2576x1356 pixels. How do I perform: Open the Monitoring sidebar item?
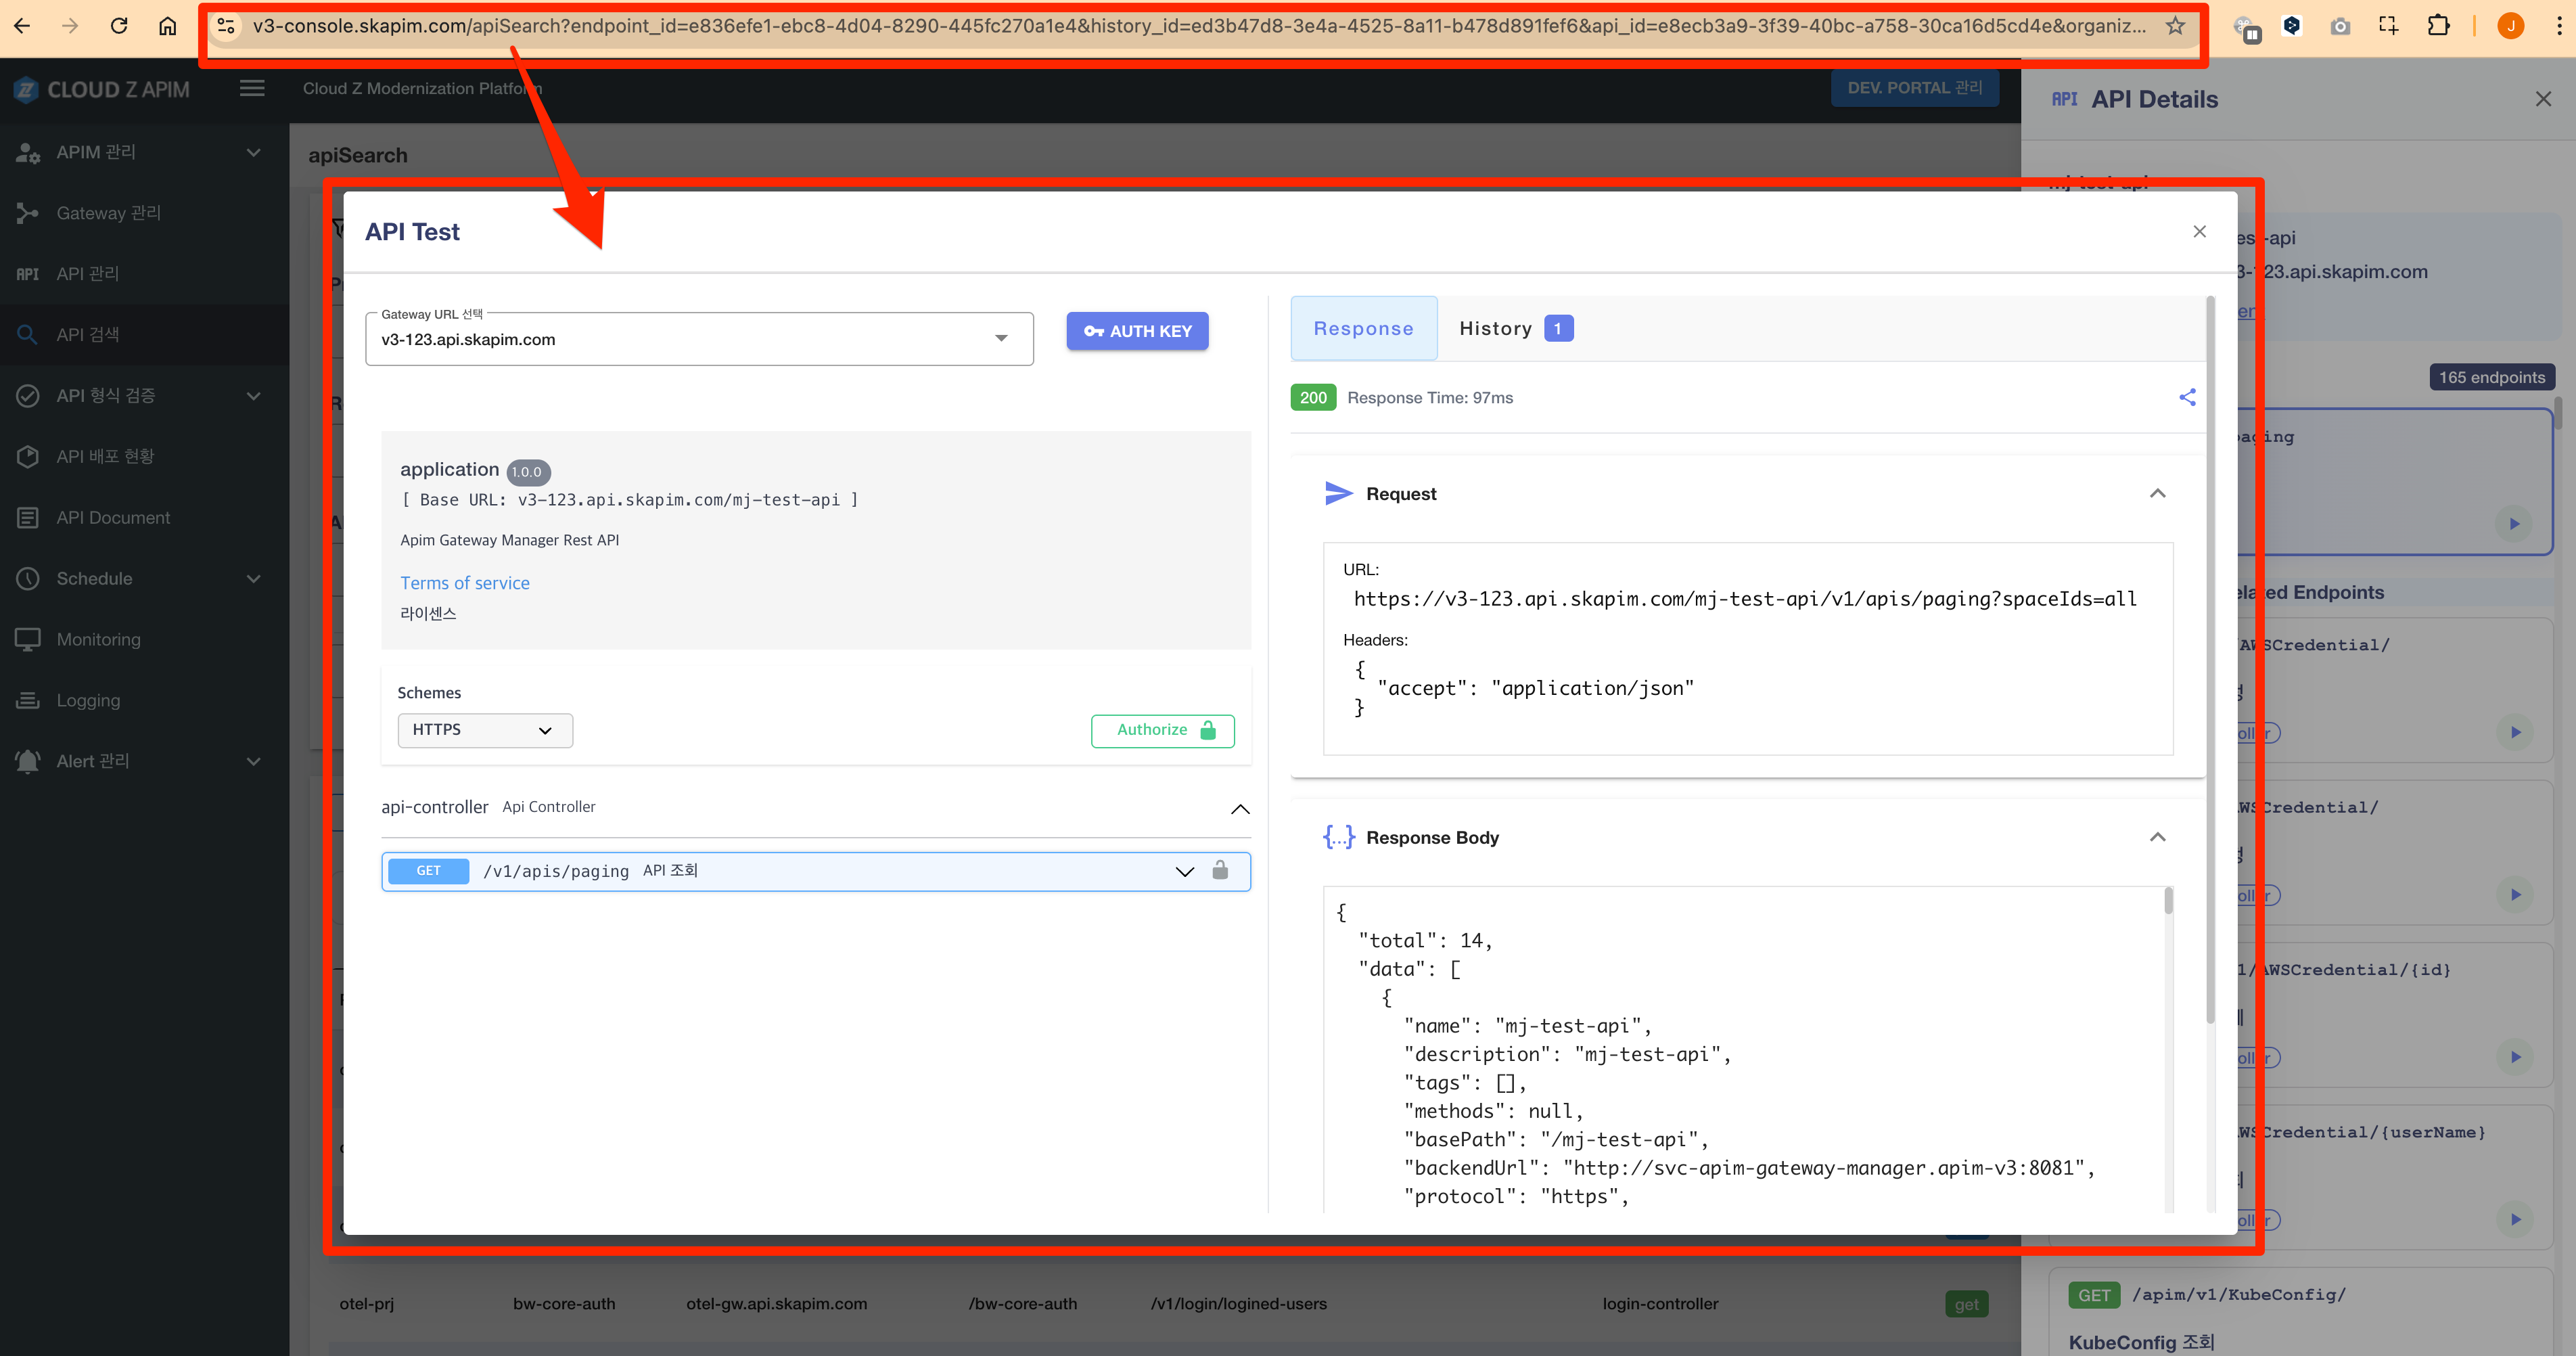(98, 639)
